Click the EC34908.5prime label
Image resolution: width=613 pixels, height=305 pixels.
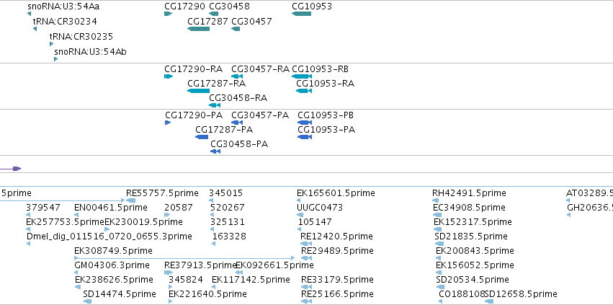click(469, 207)
